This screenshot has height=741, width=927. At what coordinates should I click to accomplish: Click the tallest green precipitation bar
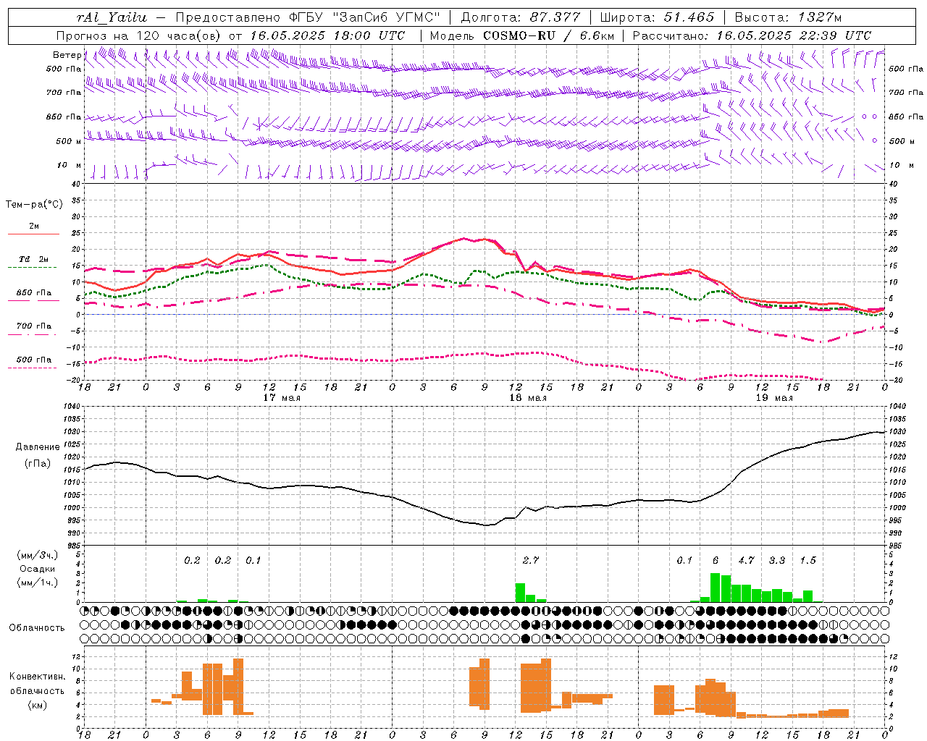(x=715, y=588)
